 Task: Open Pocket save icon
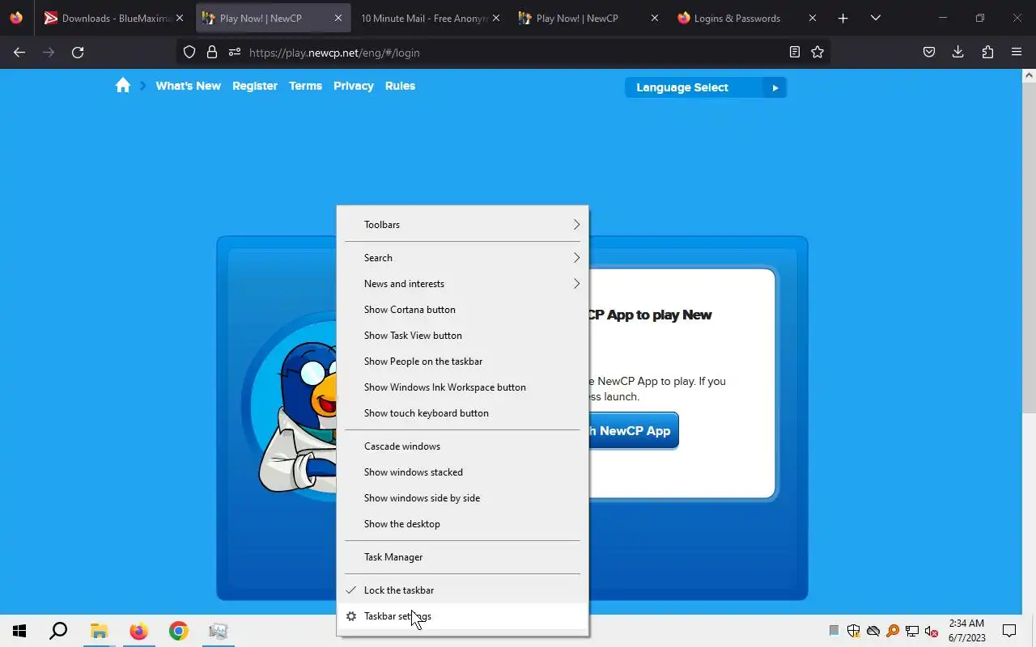[x=929, y=53]
